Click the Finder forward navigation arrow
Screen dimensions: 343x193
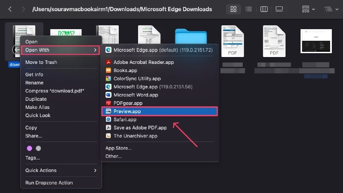point(23,9)
